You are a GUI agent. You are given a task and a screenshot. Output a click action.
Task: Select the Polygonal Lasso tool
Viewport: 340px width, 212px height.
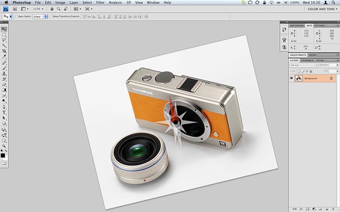coord(4,40)
